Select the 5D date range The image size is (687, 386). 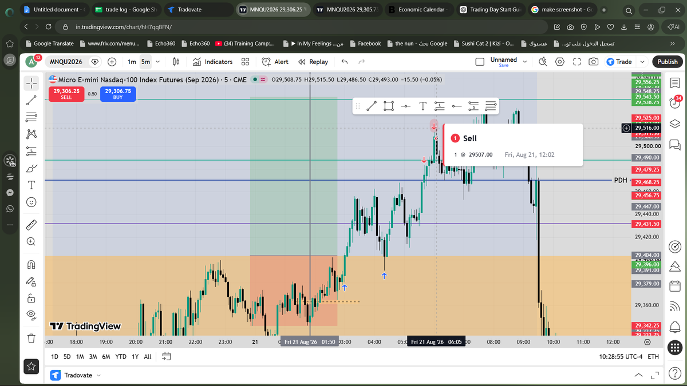68,356
